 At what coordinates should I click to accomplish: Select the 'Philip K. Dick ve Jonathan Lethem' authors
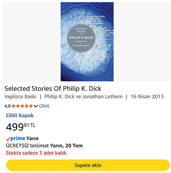(83, 97)
